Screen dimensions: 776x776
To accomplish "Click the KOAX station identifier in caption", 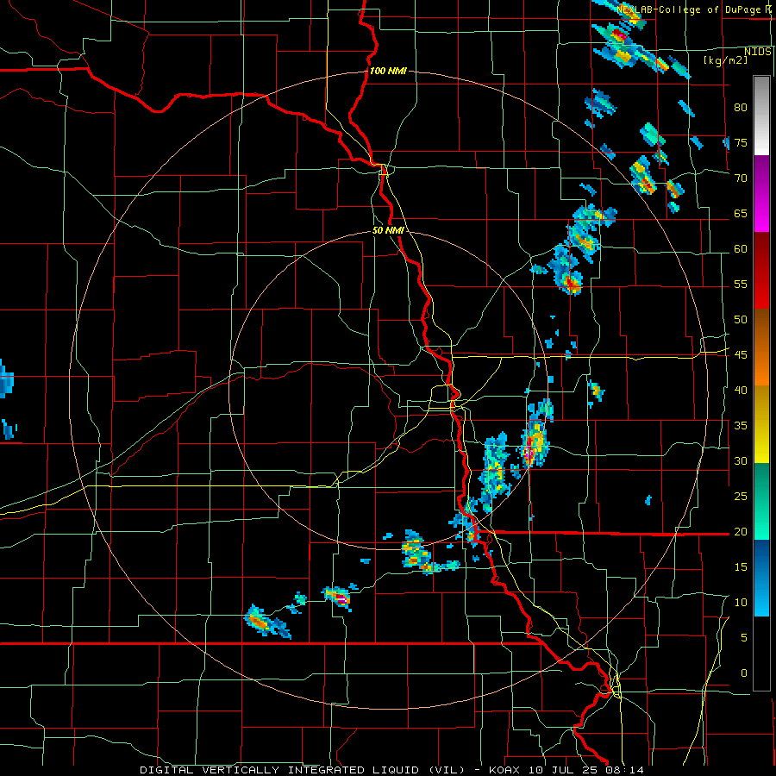I will tap(504, 770).
